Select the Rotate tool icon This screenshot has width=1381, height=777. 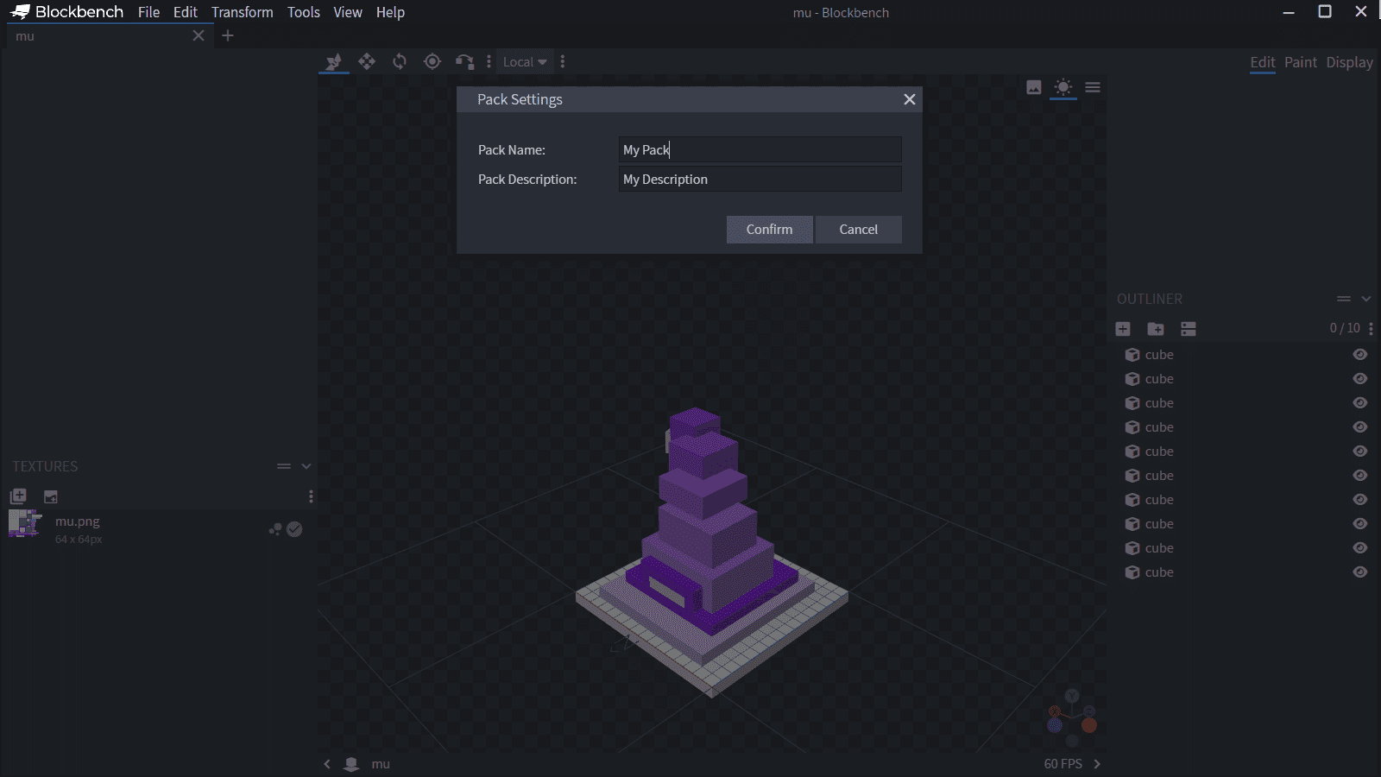pos(400,61)
